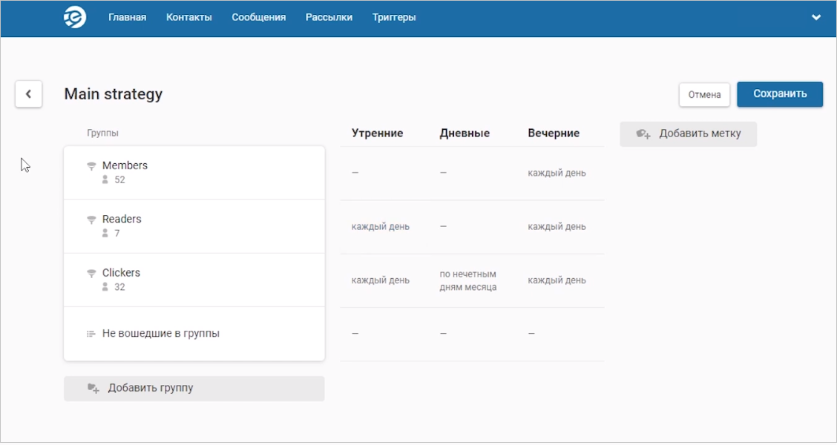The image size is (837, 445).
Task: Click the list icon beside Не вошедшие в группы
Action: (91, 334)
